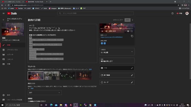Select the second auto-generated thumbnail
The image size is (191, 107).
click(x=52, y=75)
